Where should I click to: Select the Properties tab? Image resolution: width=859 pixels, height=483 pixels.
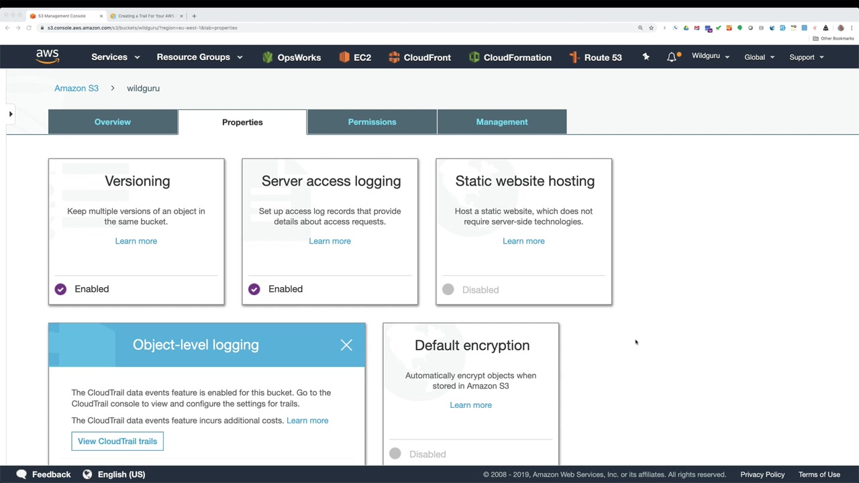(x=242, y=122)
